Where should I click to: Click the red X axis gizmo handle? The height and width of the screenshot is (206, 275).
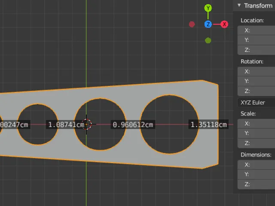[x=224, y=24]
